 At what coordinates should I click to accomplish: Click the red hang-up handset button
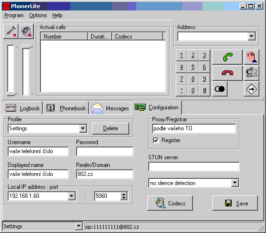[228, 73]
